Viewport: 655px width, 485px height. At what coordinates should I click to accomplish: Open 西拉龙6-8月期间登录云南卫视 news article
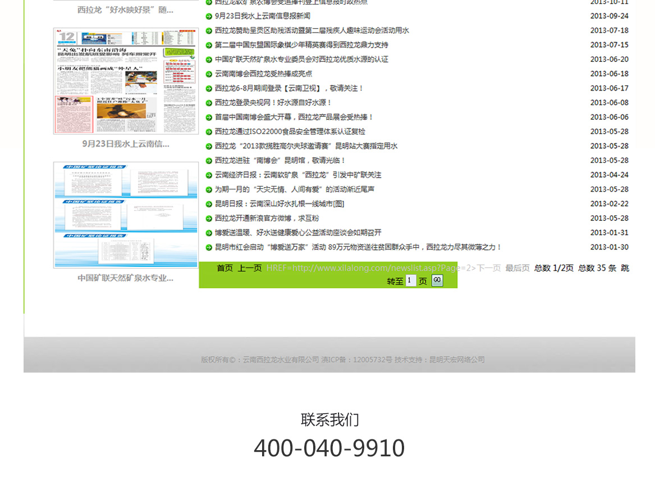pyautogui.click(x=289, y=88)
